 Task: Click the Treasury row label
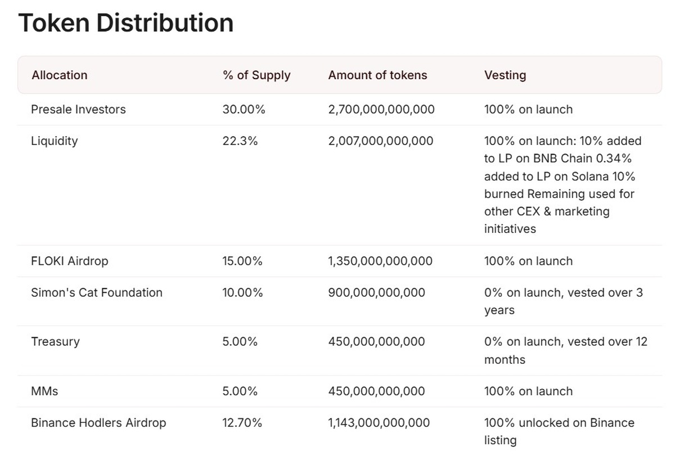55,342
